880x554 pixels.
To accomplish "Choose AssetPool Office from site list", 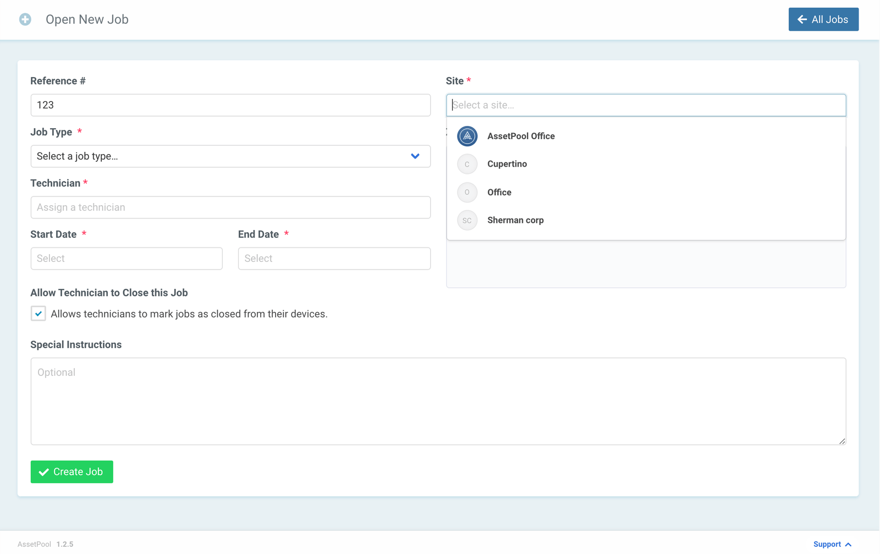I will coord(646,136).
